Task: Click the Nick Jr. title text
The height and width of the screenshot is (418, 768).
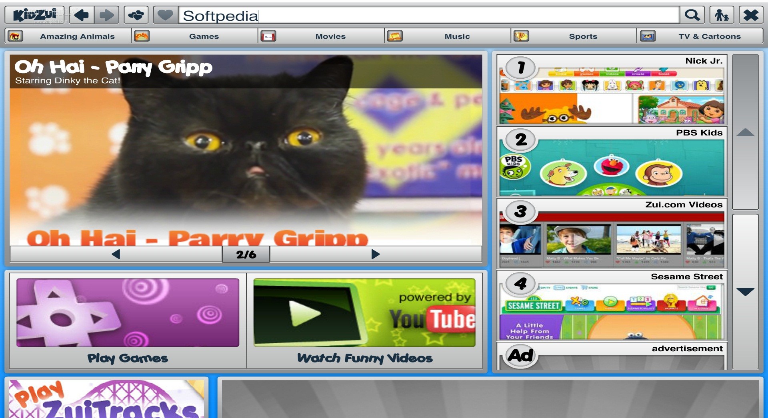Action: coord(704,61)
